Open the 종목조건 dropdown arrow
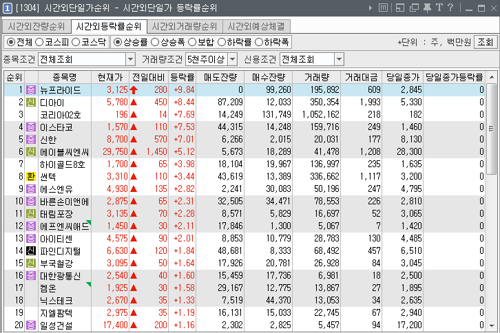The image size is (500, 333). [130, 59]
